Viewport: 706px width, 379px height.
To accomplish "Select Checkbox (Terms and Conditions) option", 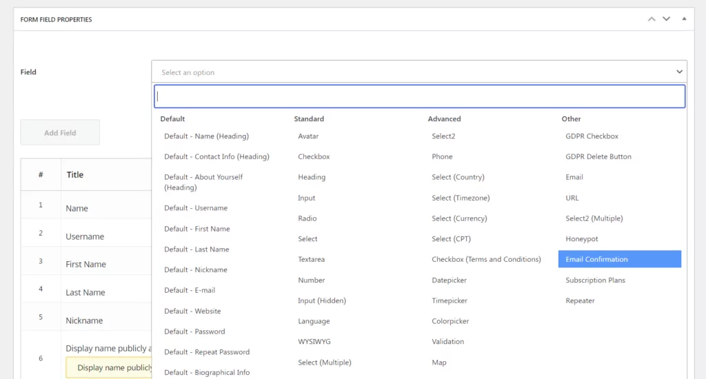I will (486, 259).
